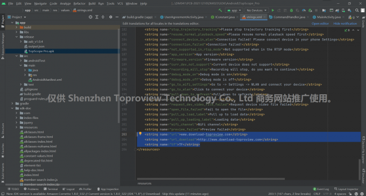The image size is (366, 196).
Task: Click the Open editor link
Action: tap(320, 24)
